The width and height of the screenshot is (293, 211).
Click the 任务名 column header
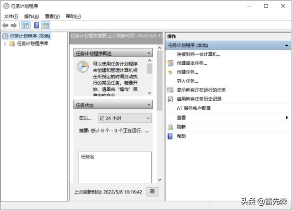[x=88, y=156]
